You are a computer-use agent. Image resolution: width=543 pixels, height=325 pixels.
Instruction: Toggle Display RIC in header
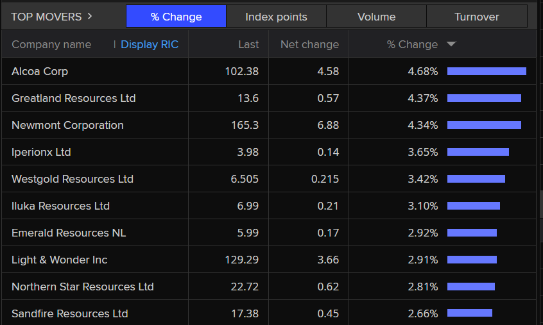150,44
